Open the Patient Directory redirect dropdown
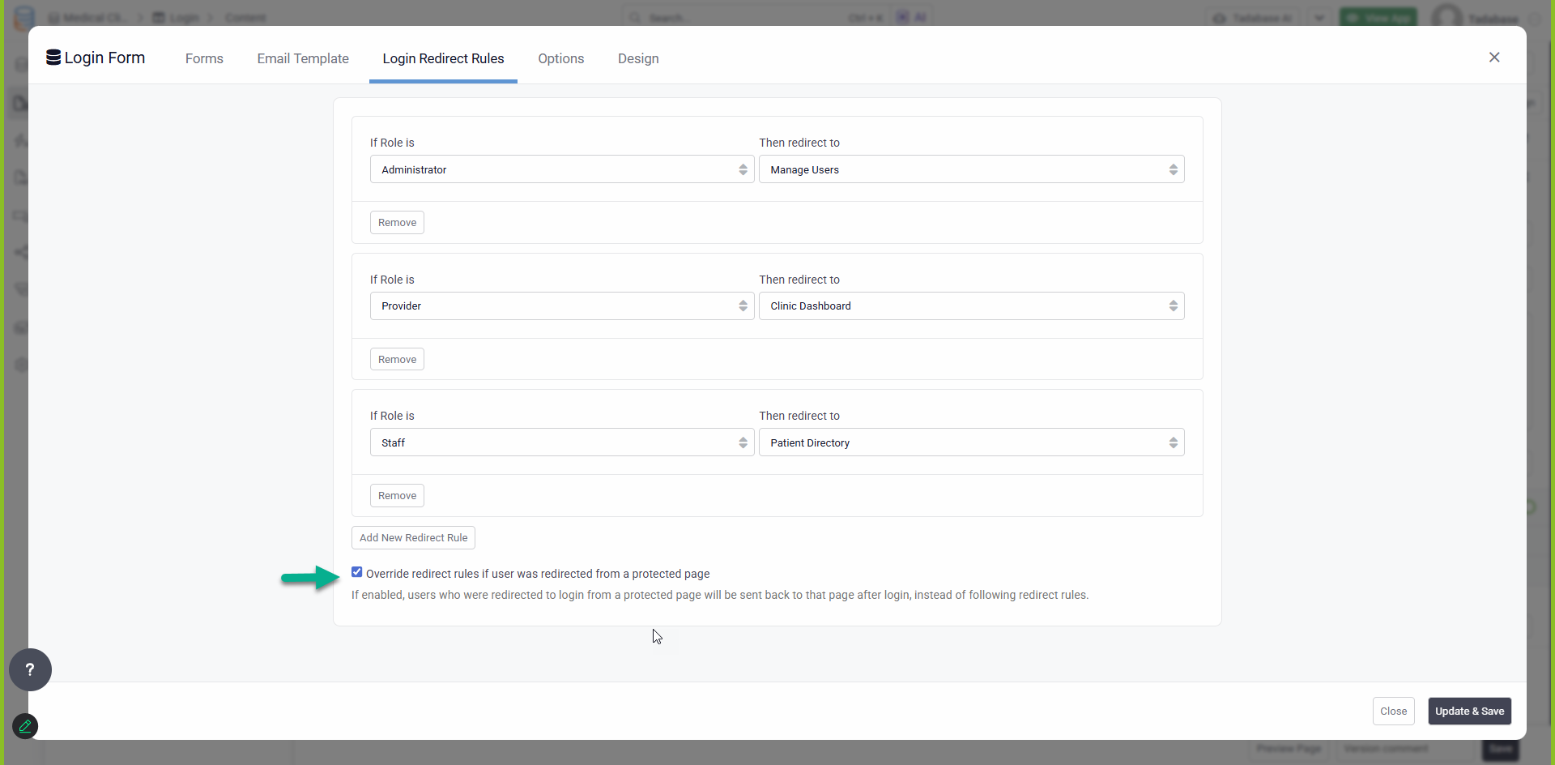 (971, 442)
